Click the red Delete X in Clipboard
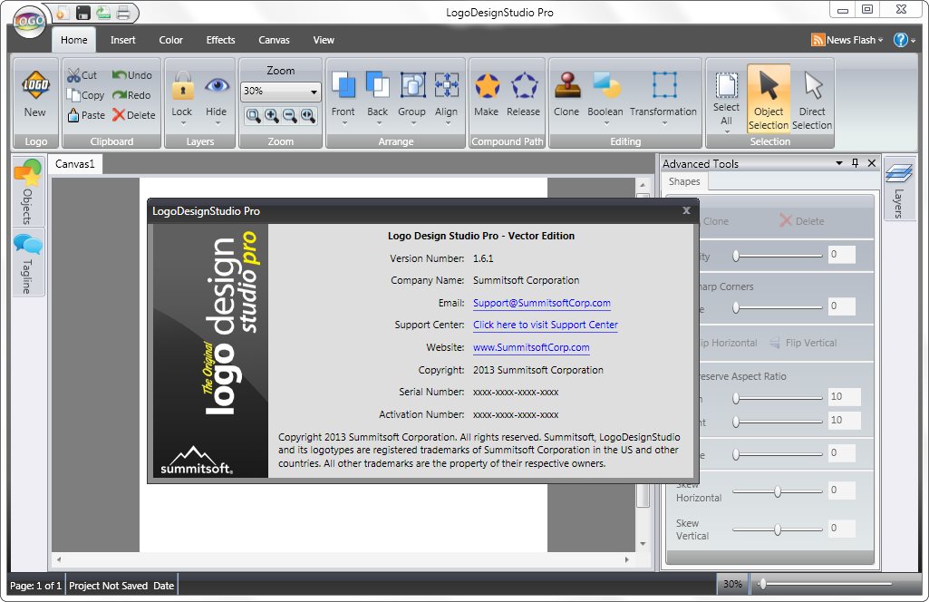The width and height of the screenshot is (929, 602). pyautogui.click(x=119, y=115)
